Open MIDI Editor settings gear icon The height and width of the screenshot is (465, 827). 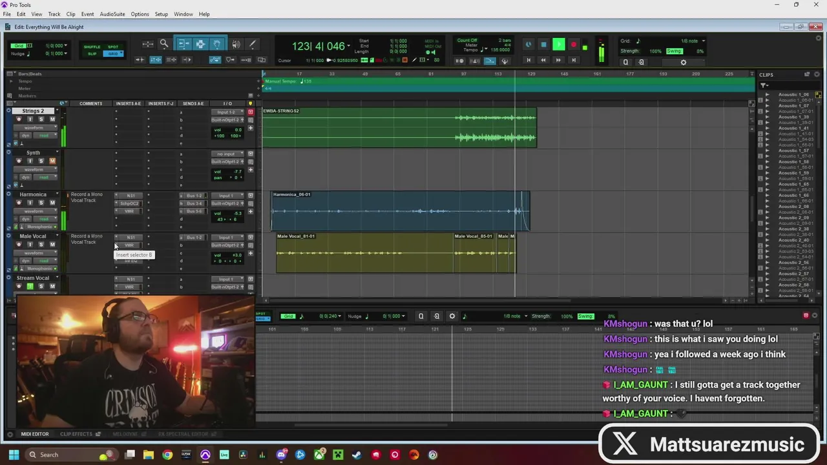(x=452, y=316)
